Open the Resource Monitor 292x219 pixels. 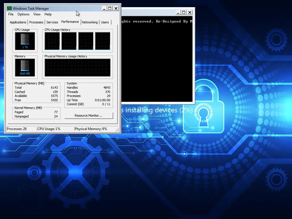tap(89, 115)
